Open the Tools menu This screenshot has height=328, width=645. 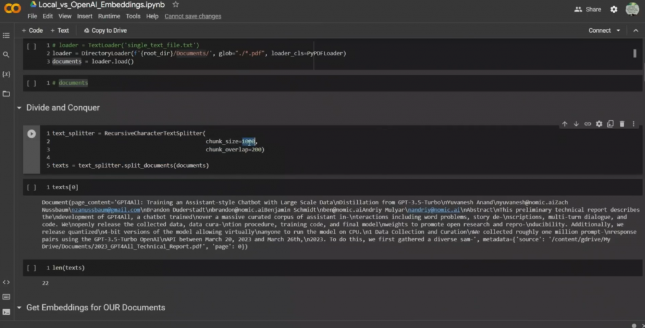pos(134,16)
